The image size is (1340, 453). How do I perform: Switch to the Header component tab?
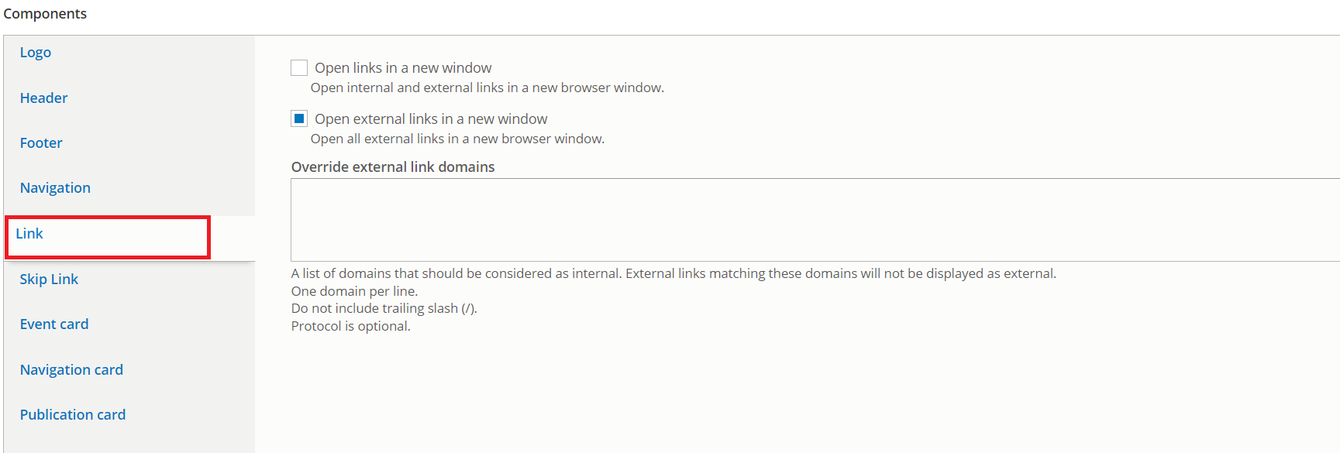click(x=43, y=98)
